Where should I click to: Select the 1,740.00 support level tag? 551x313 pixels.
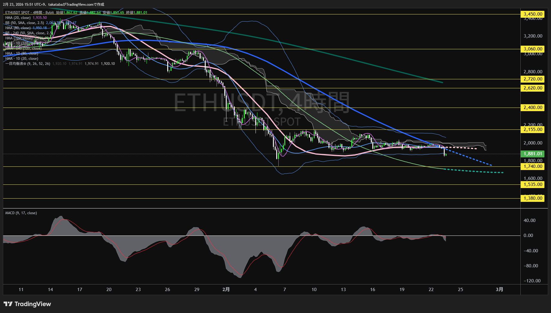(533, 166)
